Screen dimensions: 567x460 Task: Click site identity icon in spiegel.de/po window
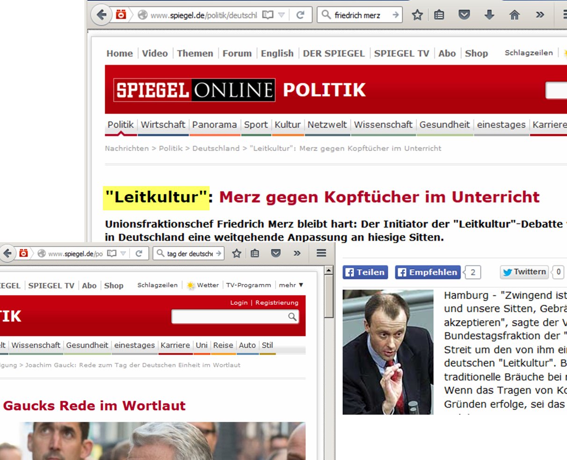point(42,253)
